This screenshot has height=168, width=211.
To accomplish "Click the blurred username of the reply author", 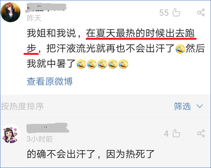I will pyautogui.click(x=48, y=128).
